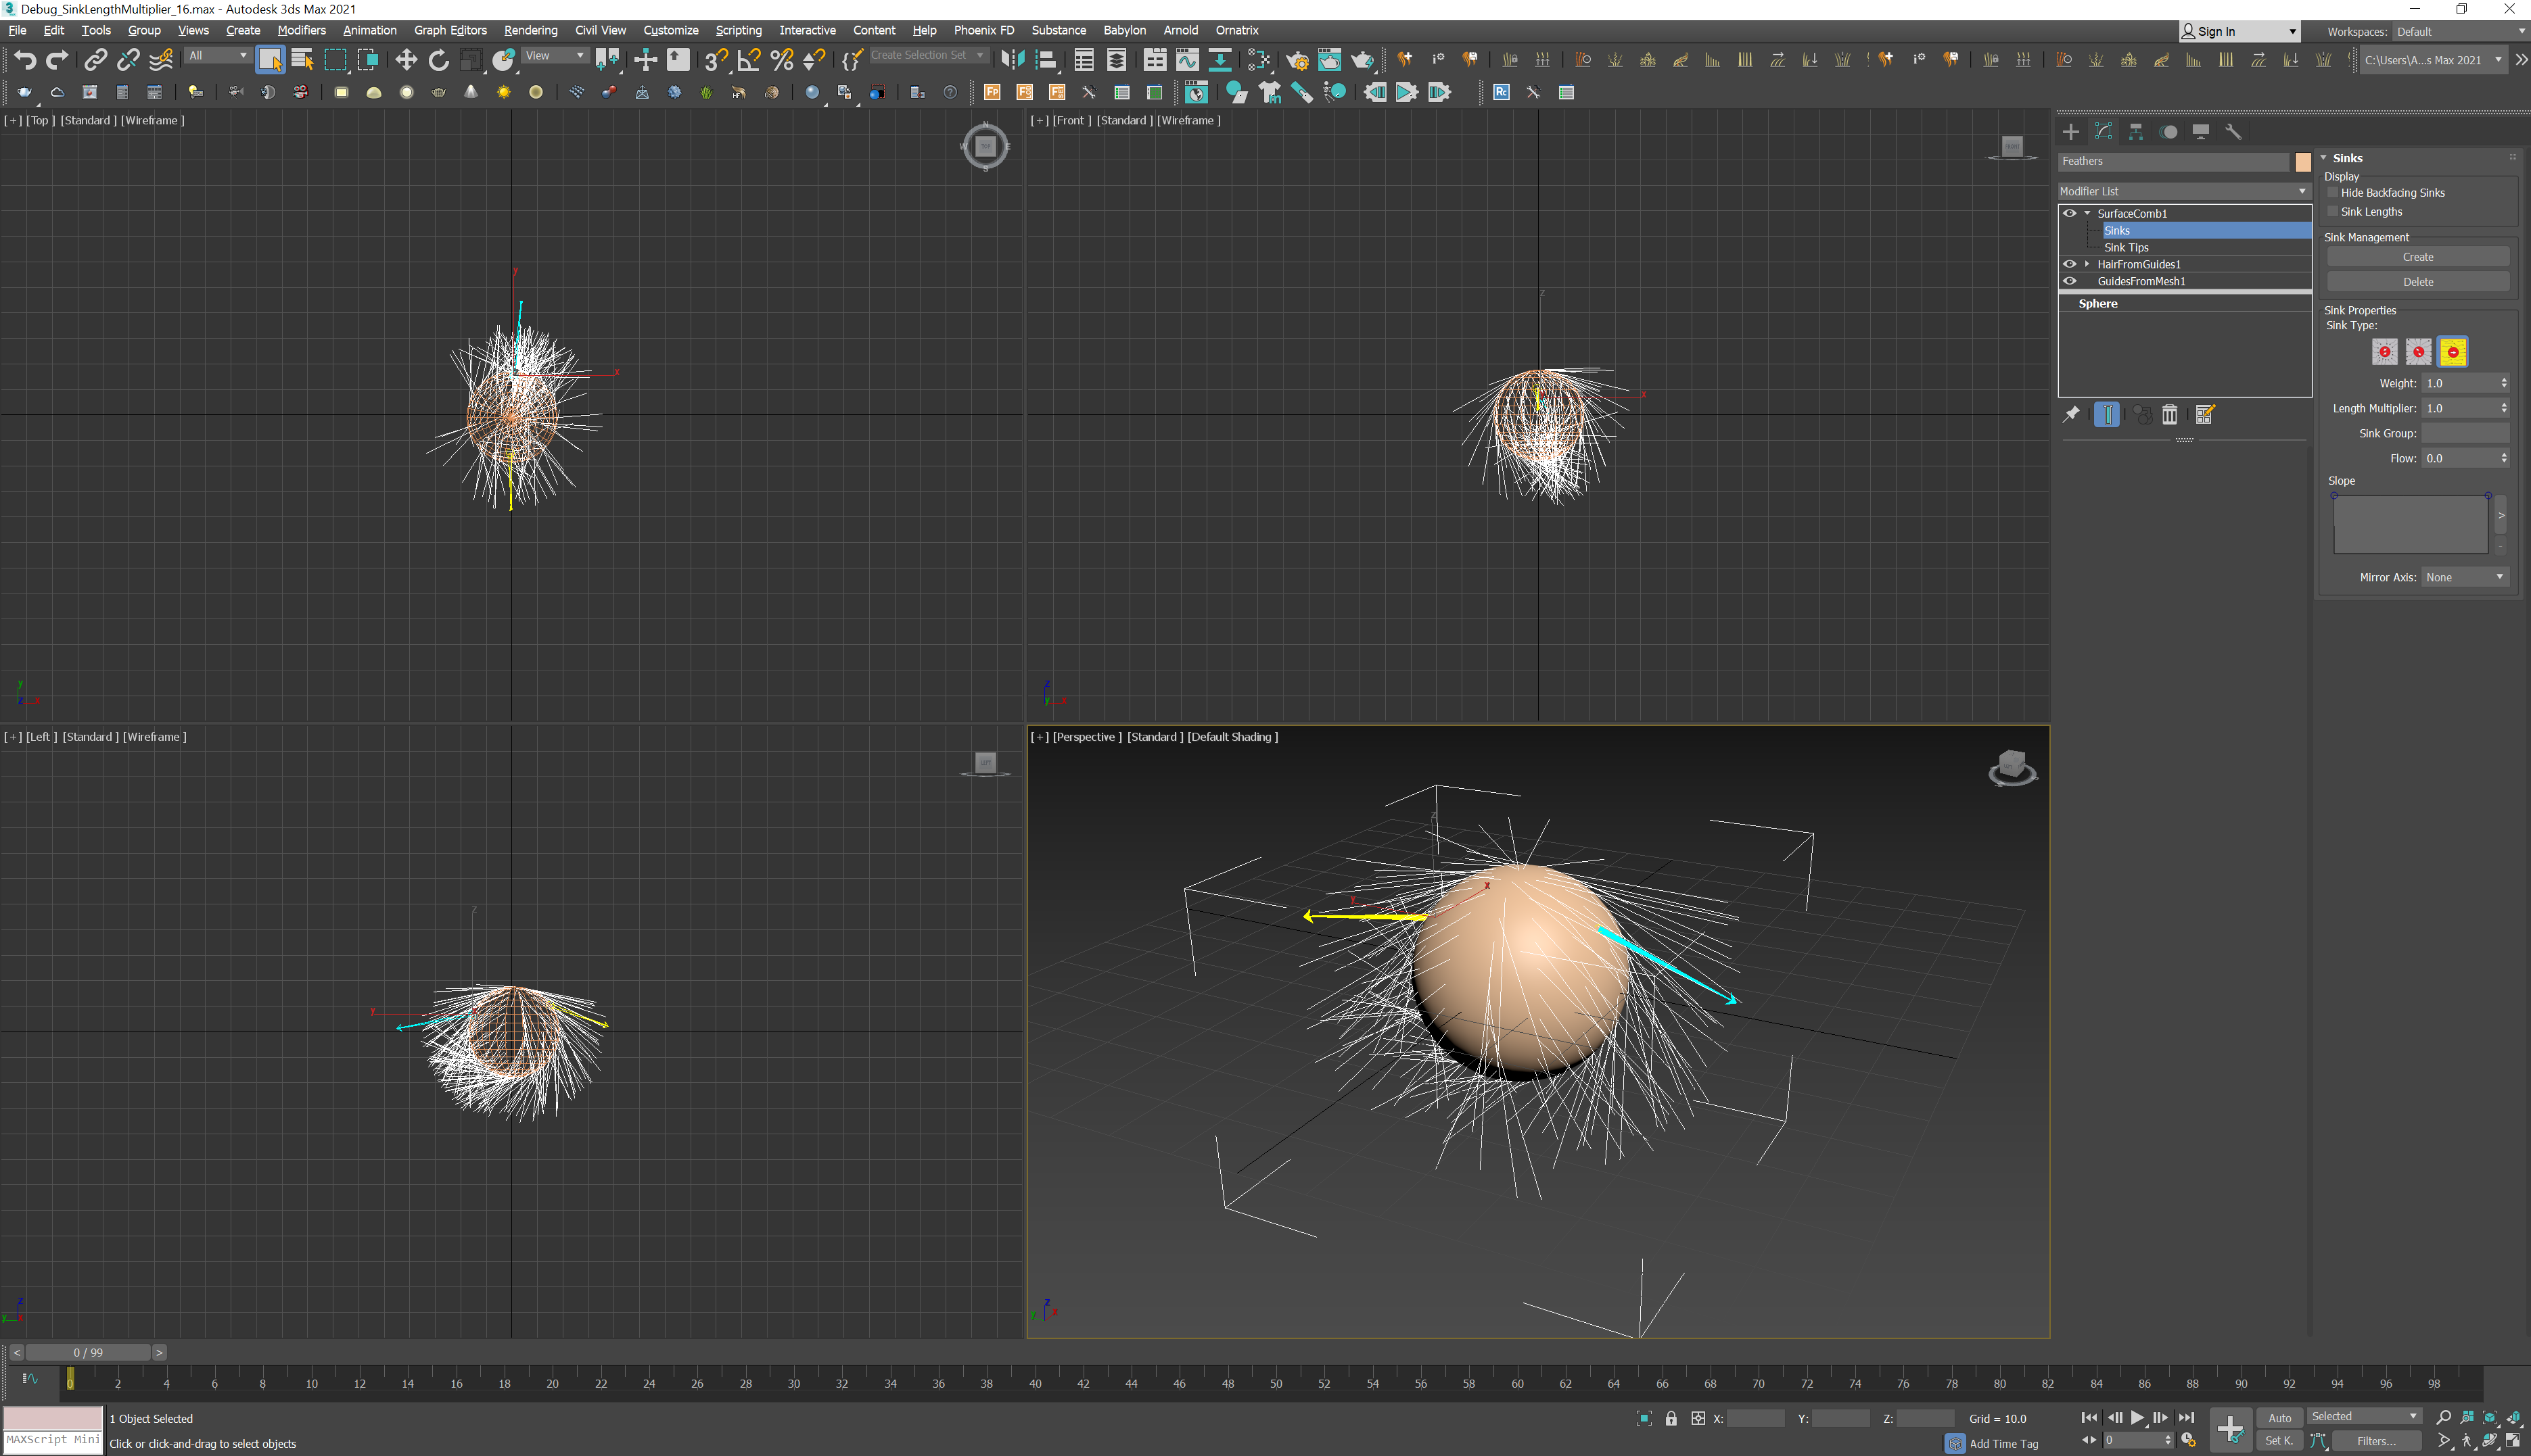Click the Play Animation button
The width and height of the screenshot is (2531, 1456).
tap(2137, 1418)
